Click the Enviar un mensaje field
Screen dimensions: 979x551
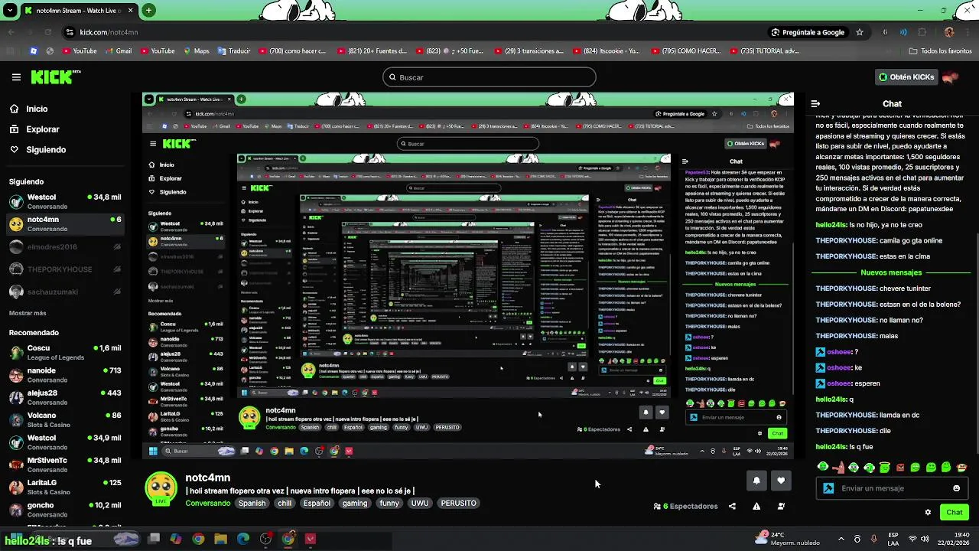891,488
